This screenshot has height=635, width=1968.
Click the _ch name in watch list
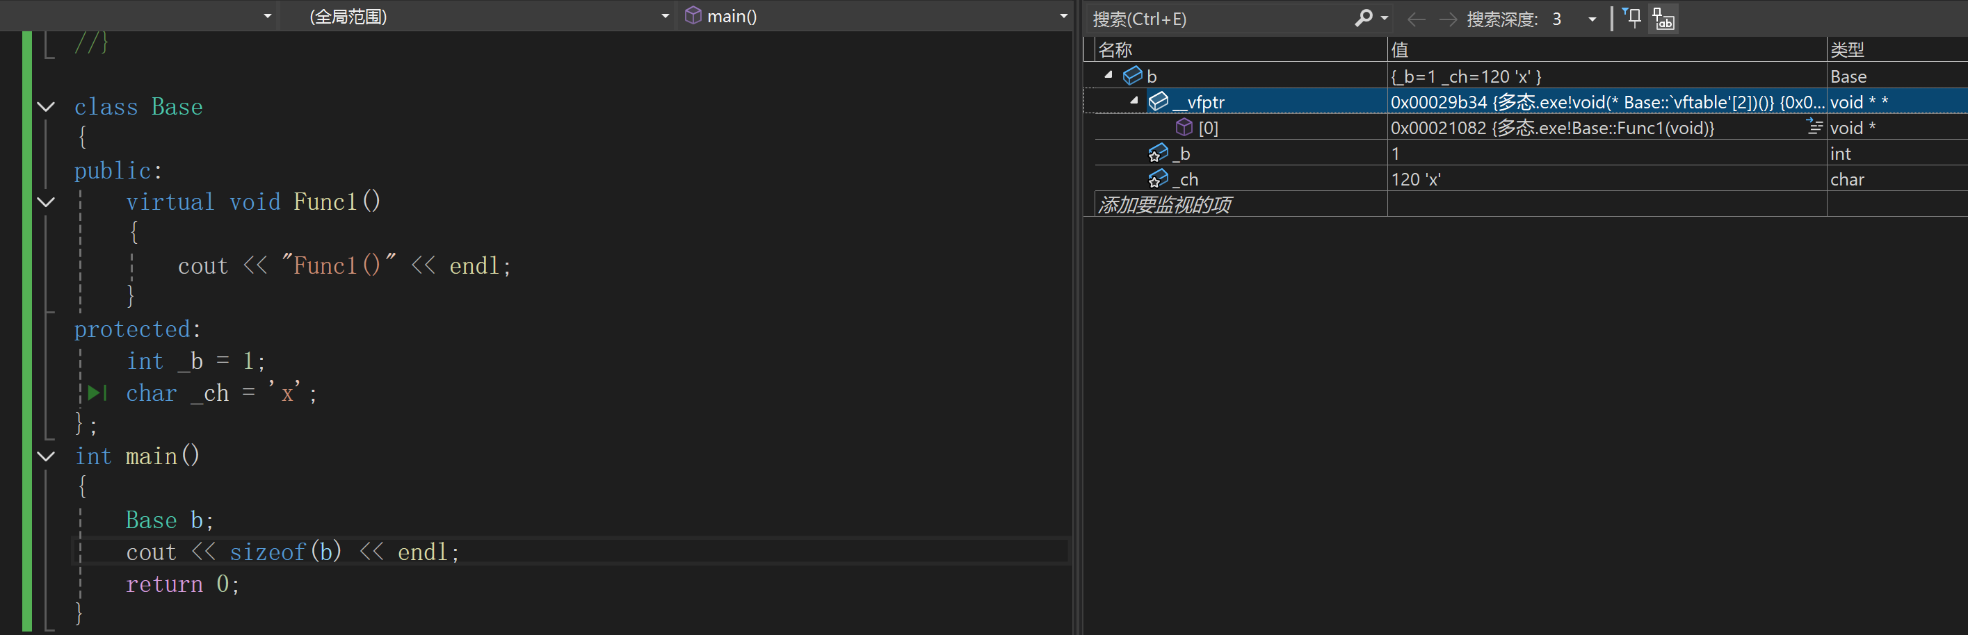tap(1186, 179)
